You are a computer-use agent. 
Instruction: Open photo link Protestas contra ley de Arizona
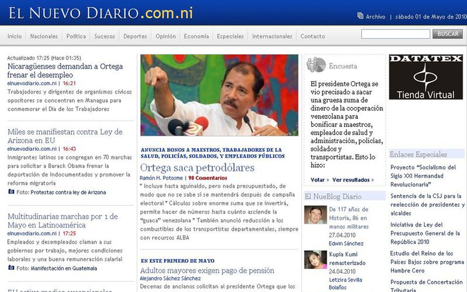68,193
